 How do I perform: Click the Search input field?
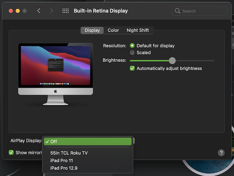tap(200, 11)
